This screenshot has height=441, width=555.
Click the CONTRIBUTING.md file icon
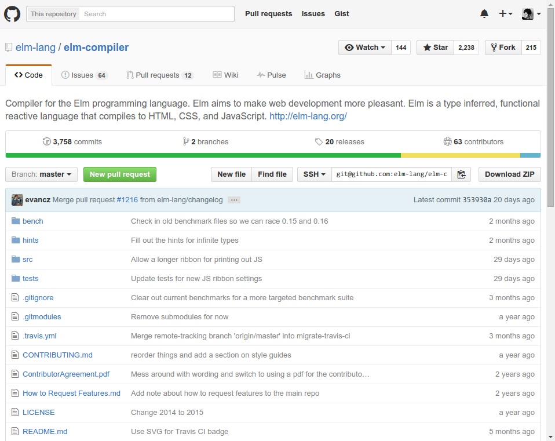[x=15, y=355]
